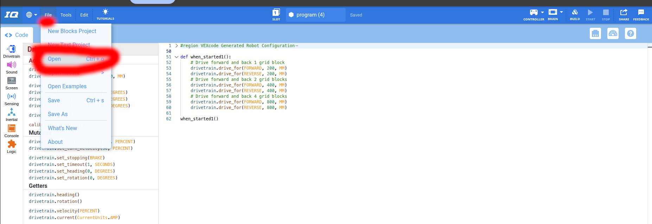Expand the collapsed region on line 1
This screenshot has width=652, height=224.
pyautogui.click(x=177, y=46)
